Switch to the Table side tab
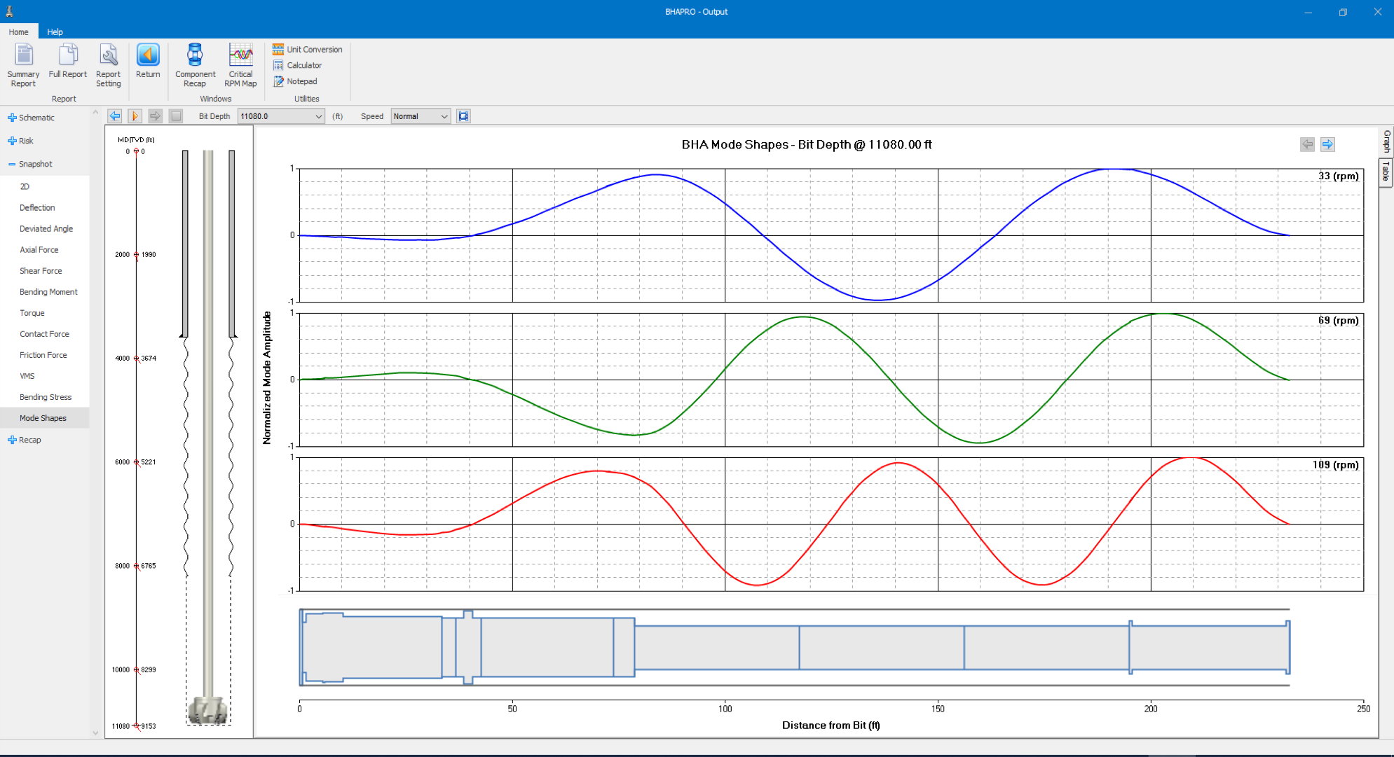Image resolution: width=1394 pixels, height=757 pixels. click(1386, 171)
